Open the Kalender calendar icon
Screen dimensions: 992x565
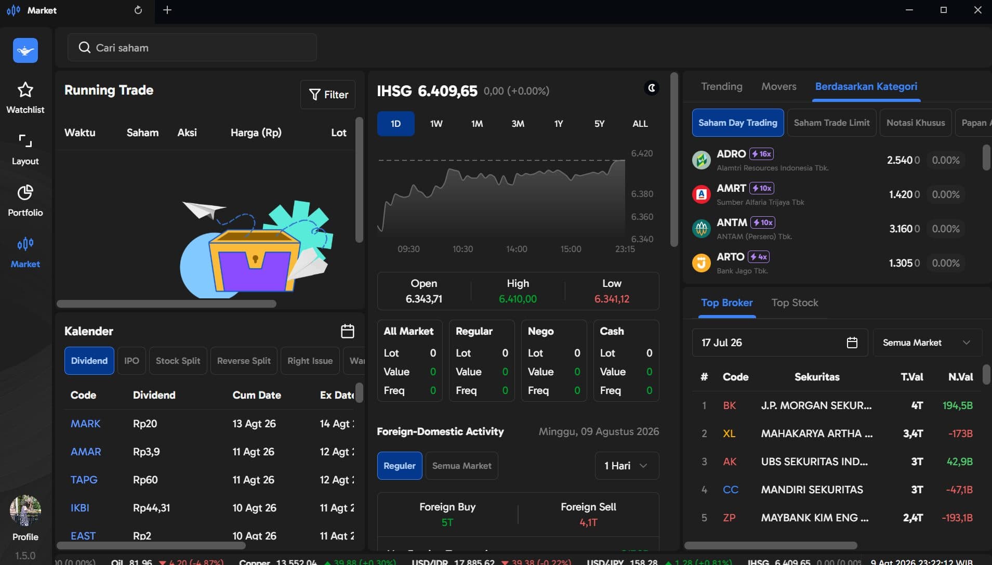[348, 331]
